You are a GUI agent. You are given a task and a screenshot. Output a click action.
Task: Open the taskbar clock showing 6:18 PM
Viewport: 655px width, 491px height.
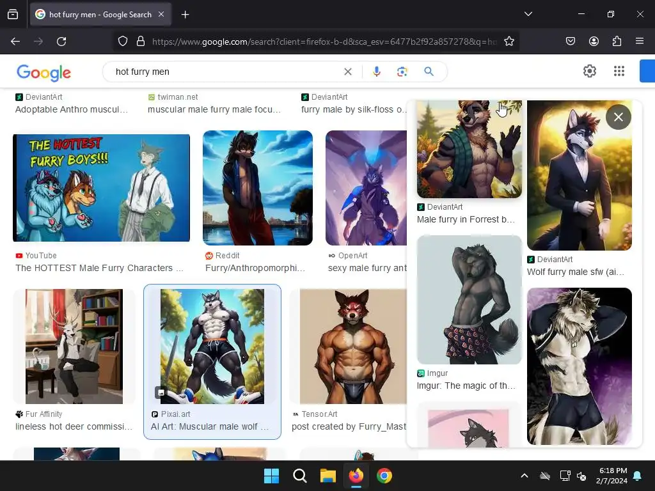[612, 476]
